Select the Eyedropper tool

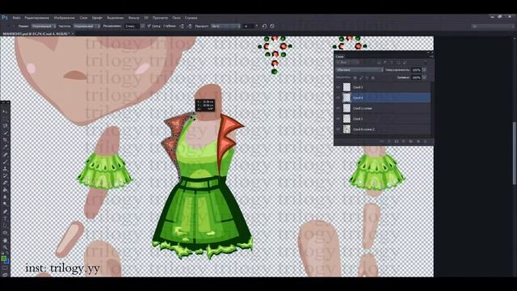pos(5,147)
